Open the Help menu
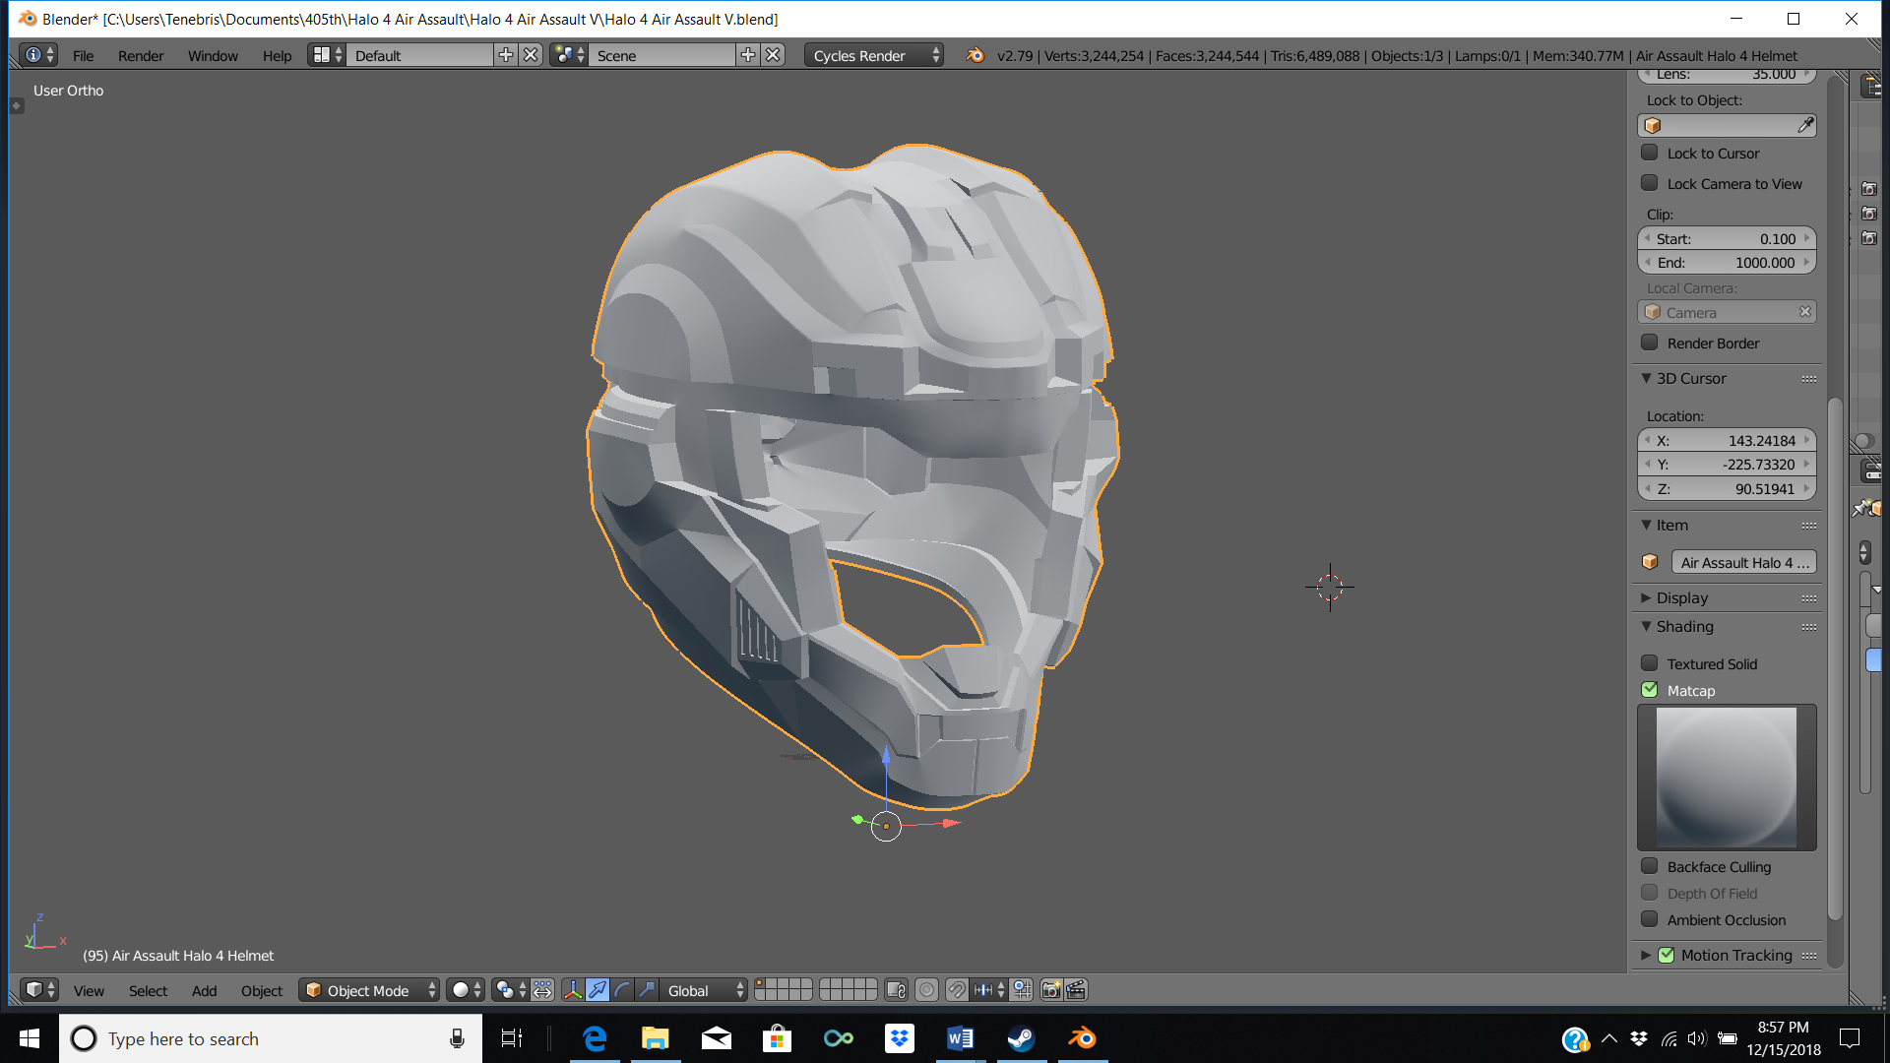The width and height of the screenshot is (1890, 1063). 277,56
